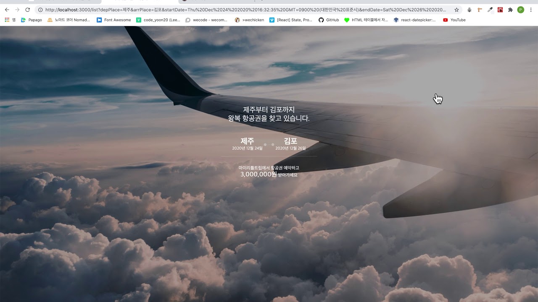
Task: Click the 마이리틀트립에서 항공권 예약하고 text
Action: coord(269,168)
